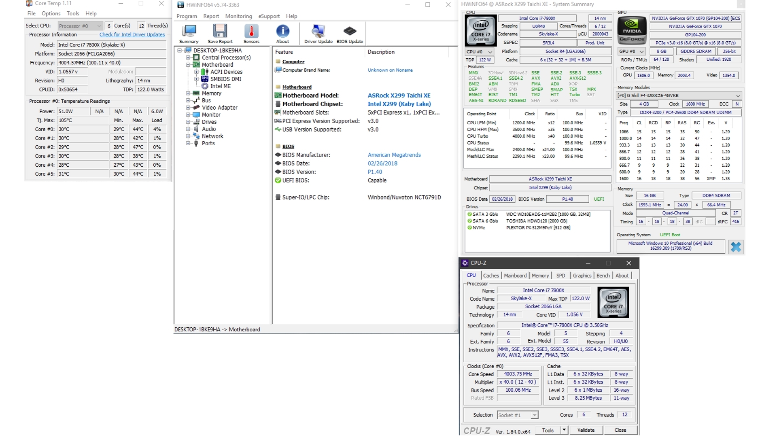
Task: Click the CPU-Z title bar app icon
Action: click(x=465, y=263)
